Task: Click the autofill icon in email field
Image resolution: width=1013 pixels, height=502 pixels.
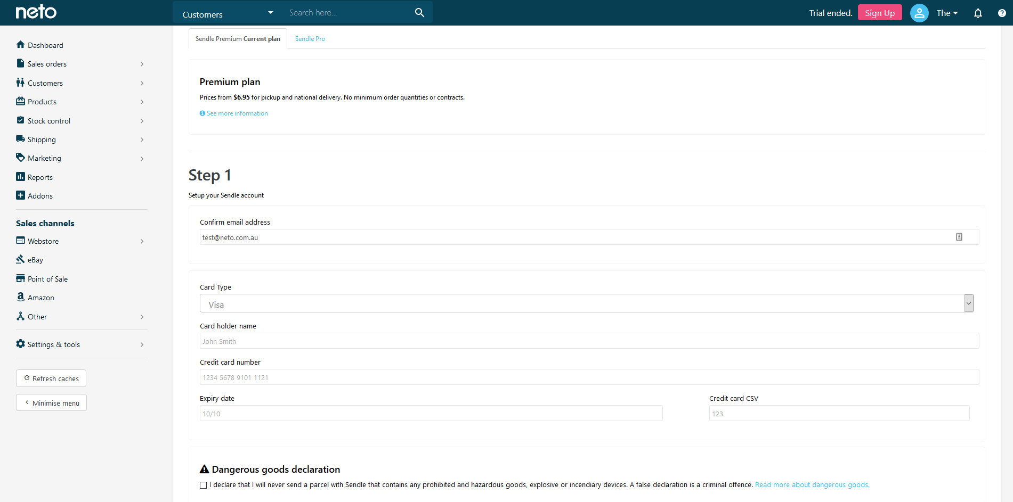Action: coord(959,237)
